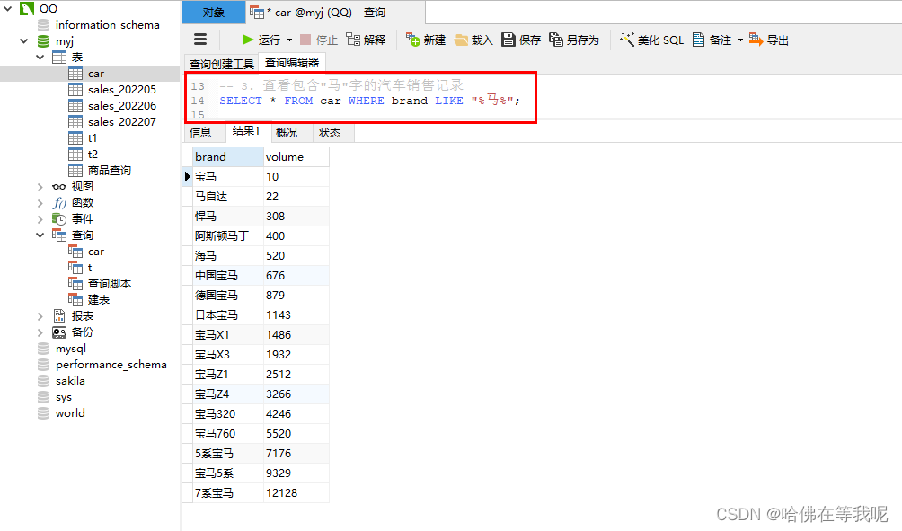Select the information_schema database

[108, 25]
